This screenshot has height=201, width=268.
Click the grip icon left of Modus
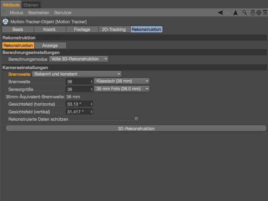coord(5,12)
